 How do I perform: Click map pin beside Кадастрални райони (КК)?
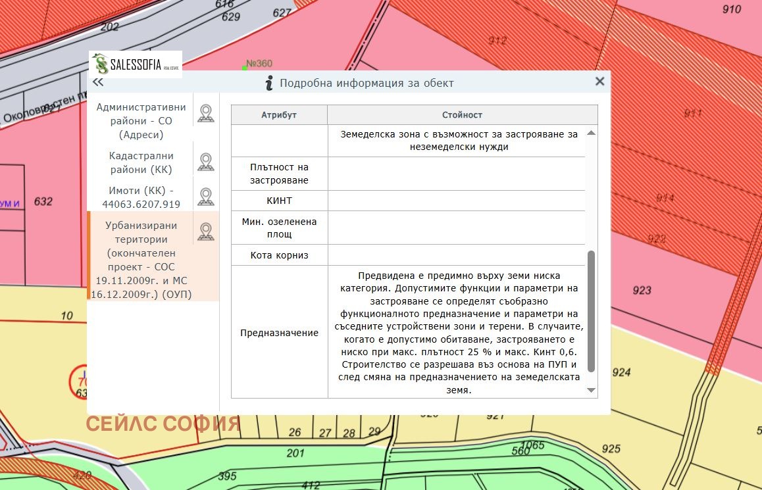(x=206, y=162)
